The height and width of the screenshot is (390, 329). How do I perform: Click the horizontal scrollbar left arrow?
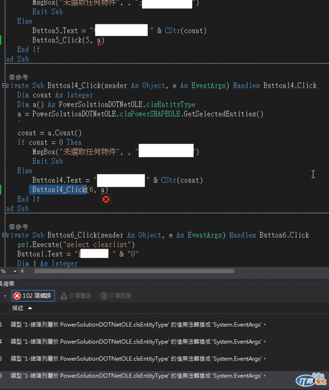click(22, 271)
